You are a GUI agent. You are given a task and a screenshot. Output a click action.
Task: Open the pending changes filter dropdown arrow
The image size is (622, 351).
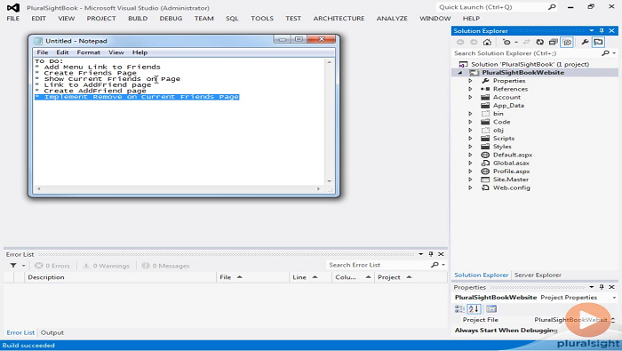[516, 42]
